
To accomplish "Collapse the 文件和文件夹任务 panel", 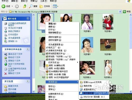I will pos(28,49).
